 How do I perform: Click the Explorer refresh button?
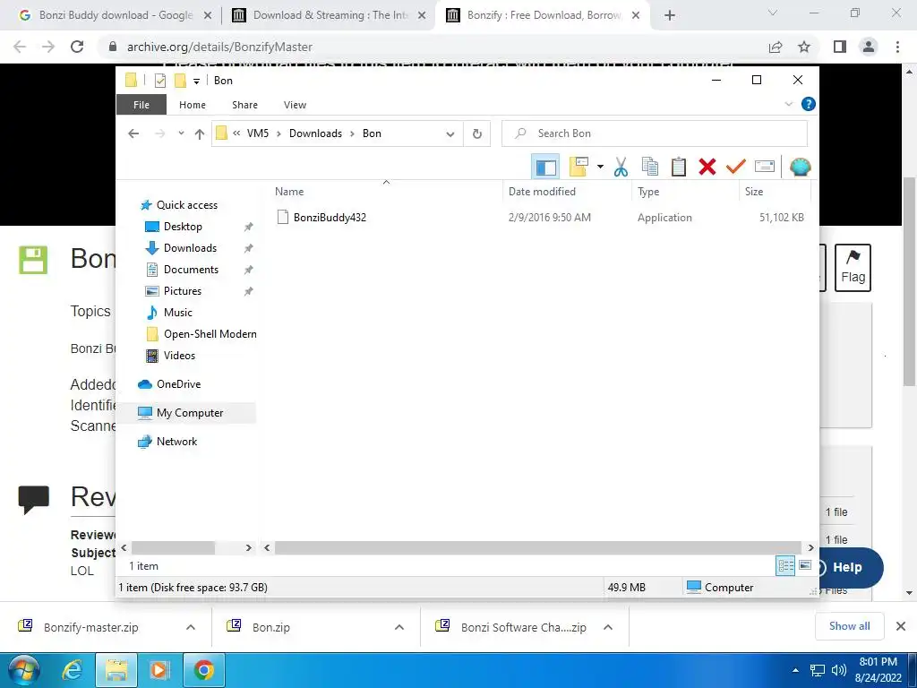(x=477, y=134)
